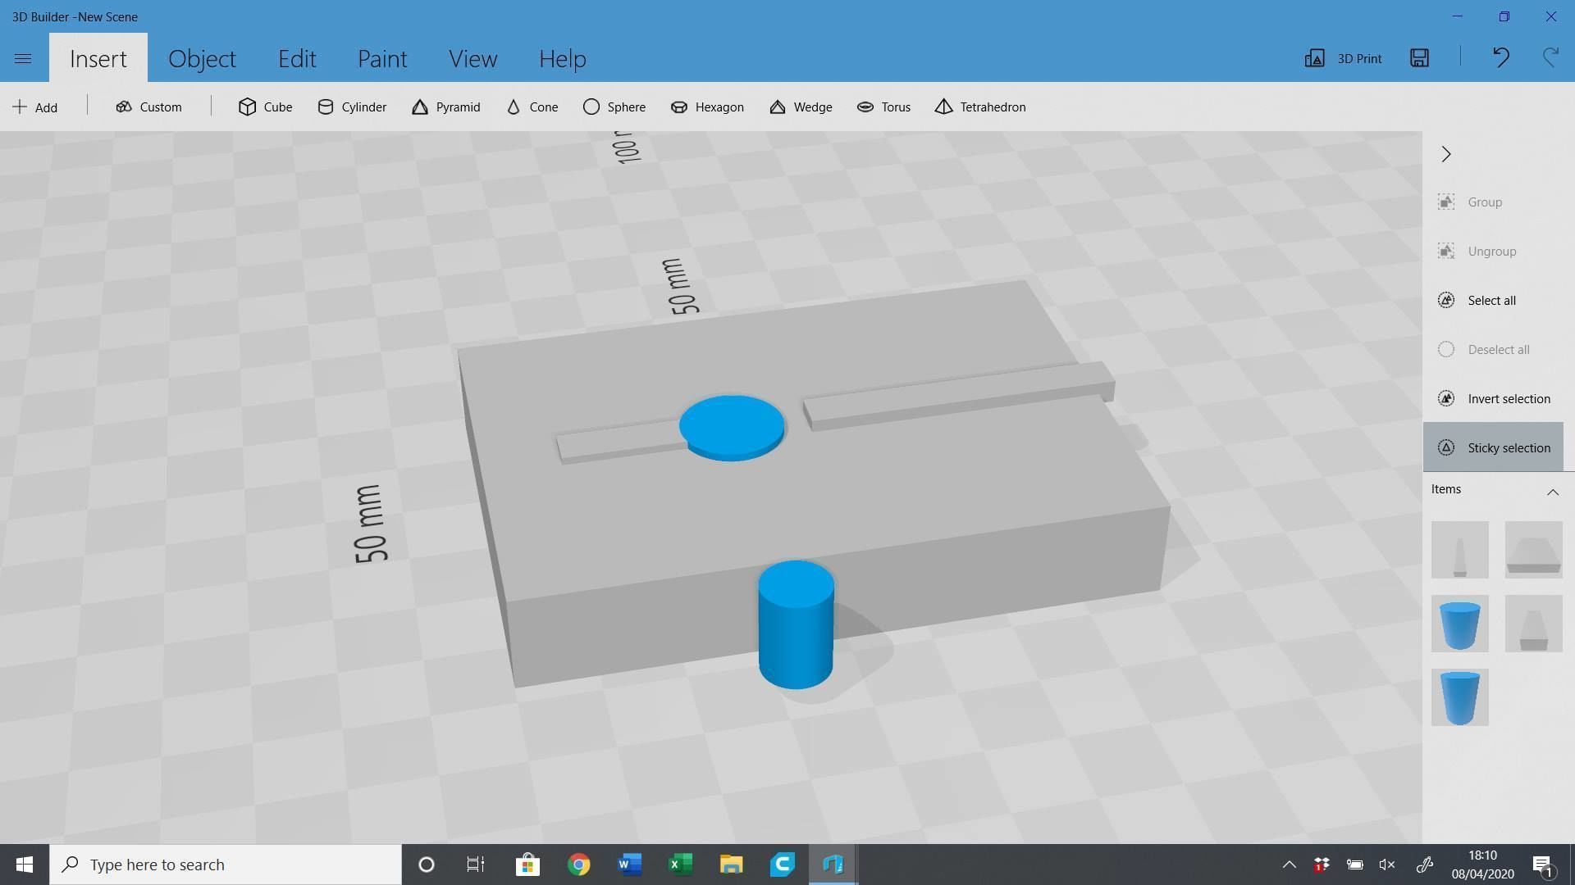The height and width of the screenshot is (885, 1575).
Task: Open the Object menu
Action: pos(202,58)
